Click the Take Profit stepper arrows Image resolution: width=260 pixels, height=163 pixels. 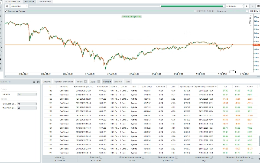click(36, 108)
